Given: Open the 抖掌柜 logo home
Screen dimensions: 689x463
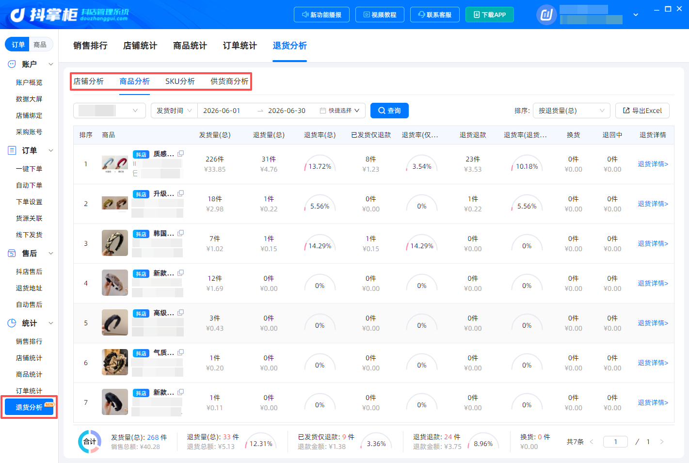Looking at the screenshot, I should (69, 15).
